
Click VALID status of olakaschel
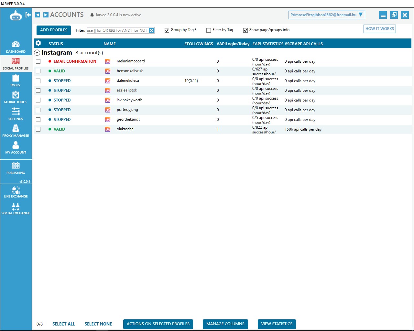click(59, 129)
